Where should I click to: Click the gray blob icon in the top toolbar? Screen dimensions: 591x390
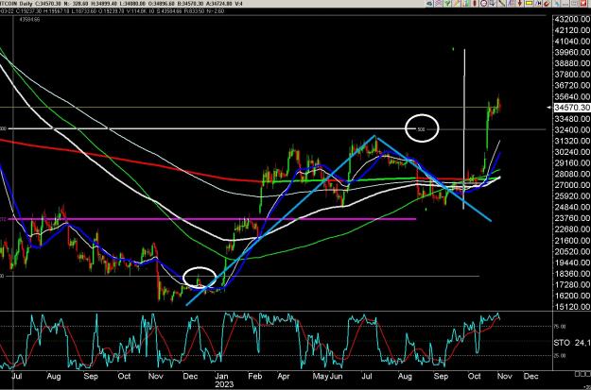coord(429,4)
